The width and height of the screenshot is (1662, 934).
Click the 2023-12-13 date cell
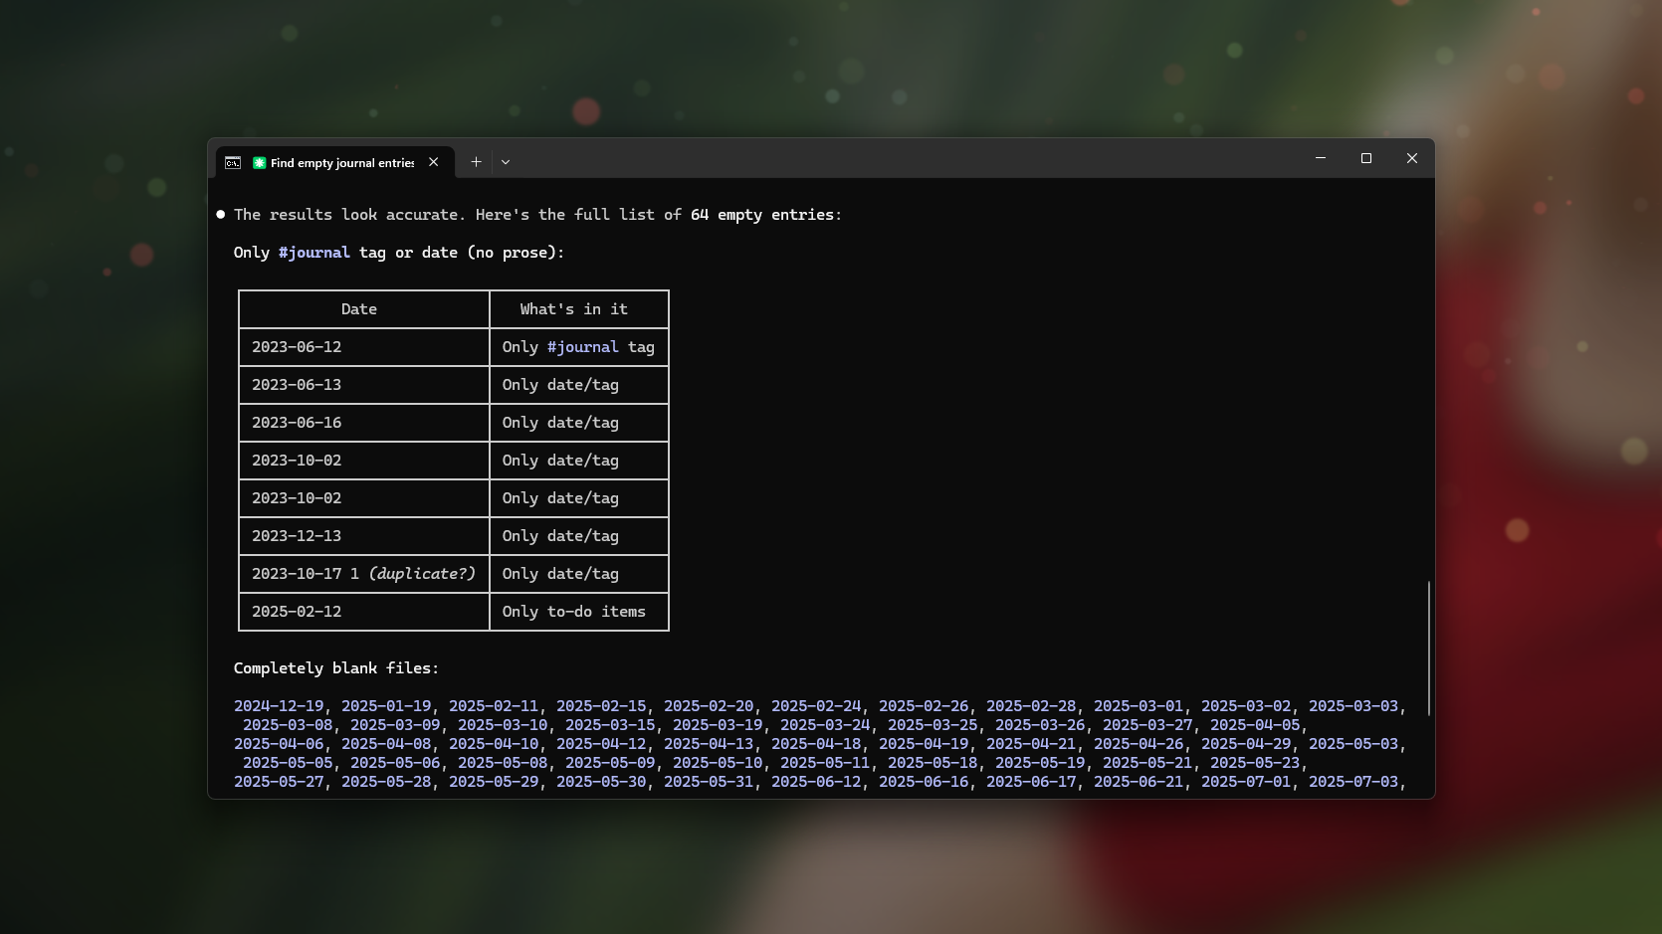[364, 536]
